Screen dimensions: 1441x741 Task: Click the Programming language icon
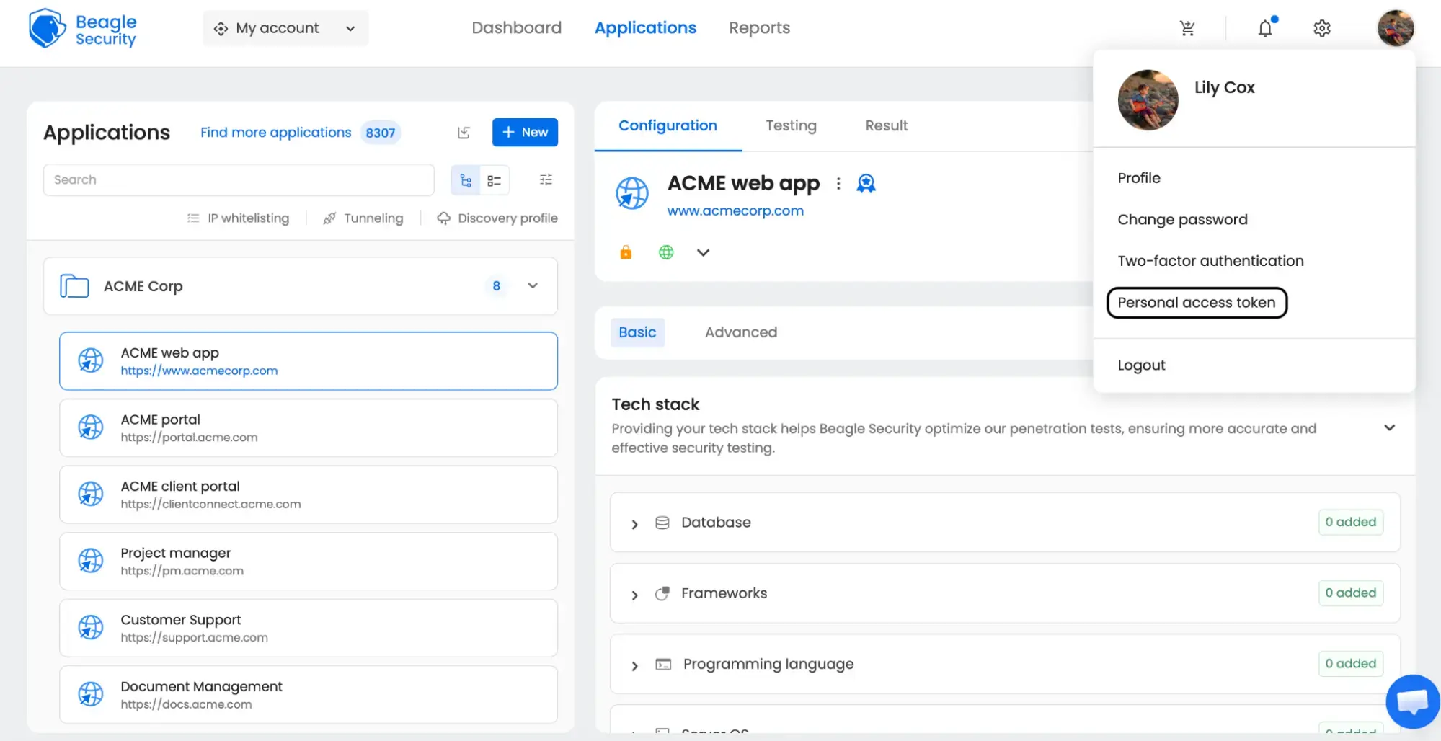(x=663, y=665)
